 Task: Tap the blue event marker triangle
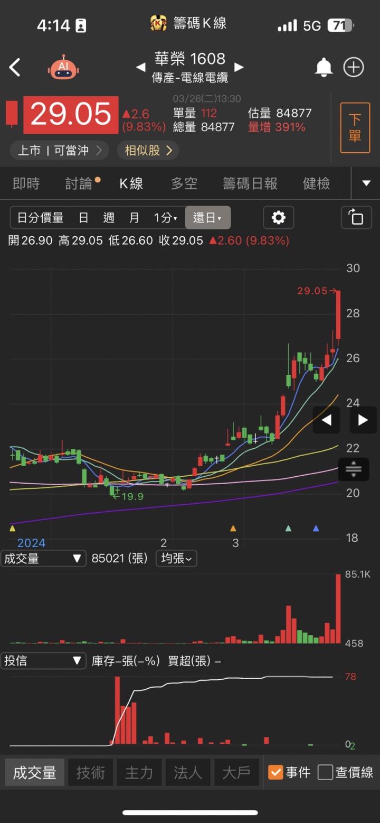(316, 528)
